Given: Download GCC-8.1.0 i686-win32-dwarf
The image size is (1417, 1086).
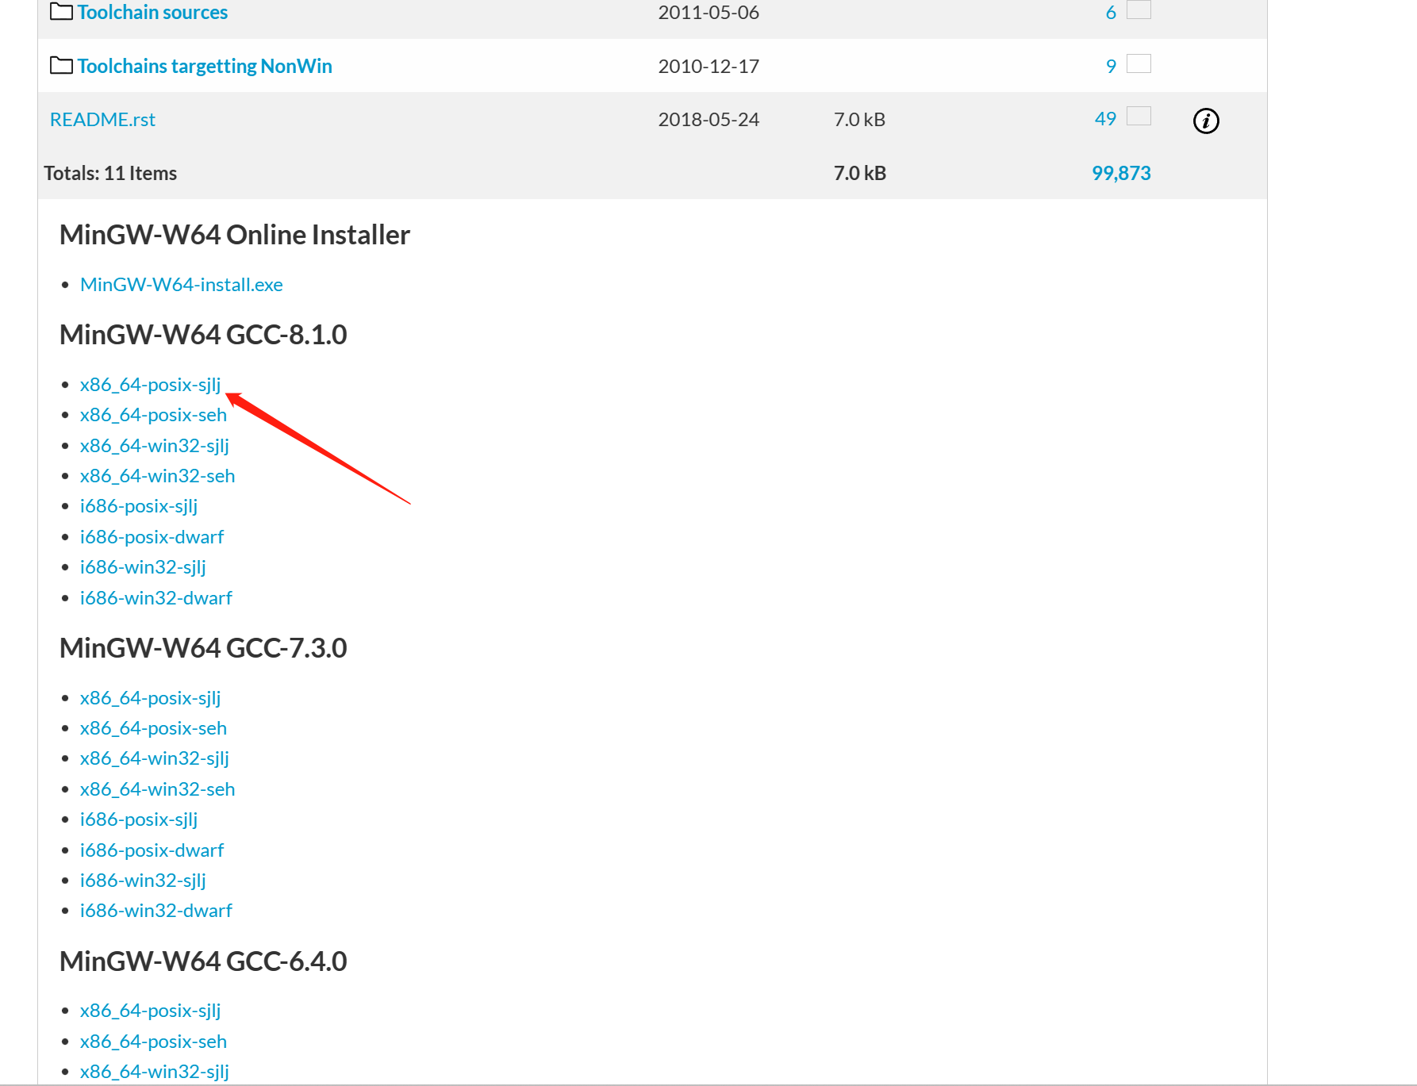Looking at the screenshot, I should [156, 598].
